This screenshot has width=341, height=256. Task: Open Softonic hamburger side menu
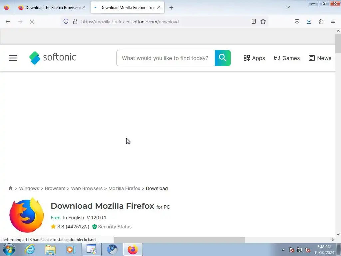[13, 58]
